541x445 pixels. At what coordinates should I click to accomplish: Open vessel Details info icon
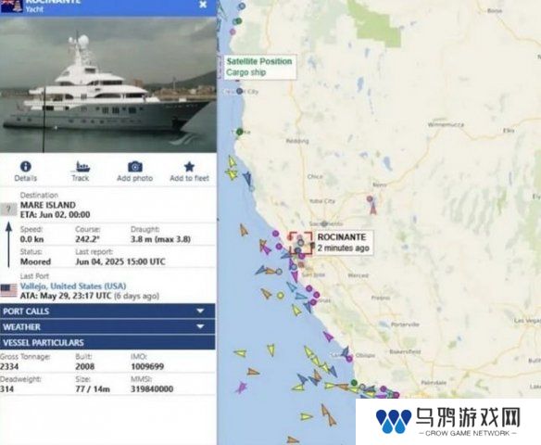coord(26,167)
